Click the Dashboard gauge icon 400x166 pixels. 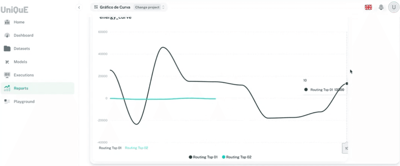(7, 35)
